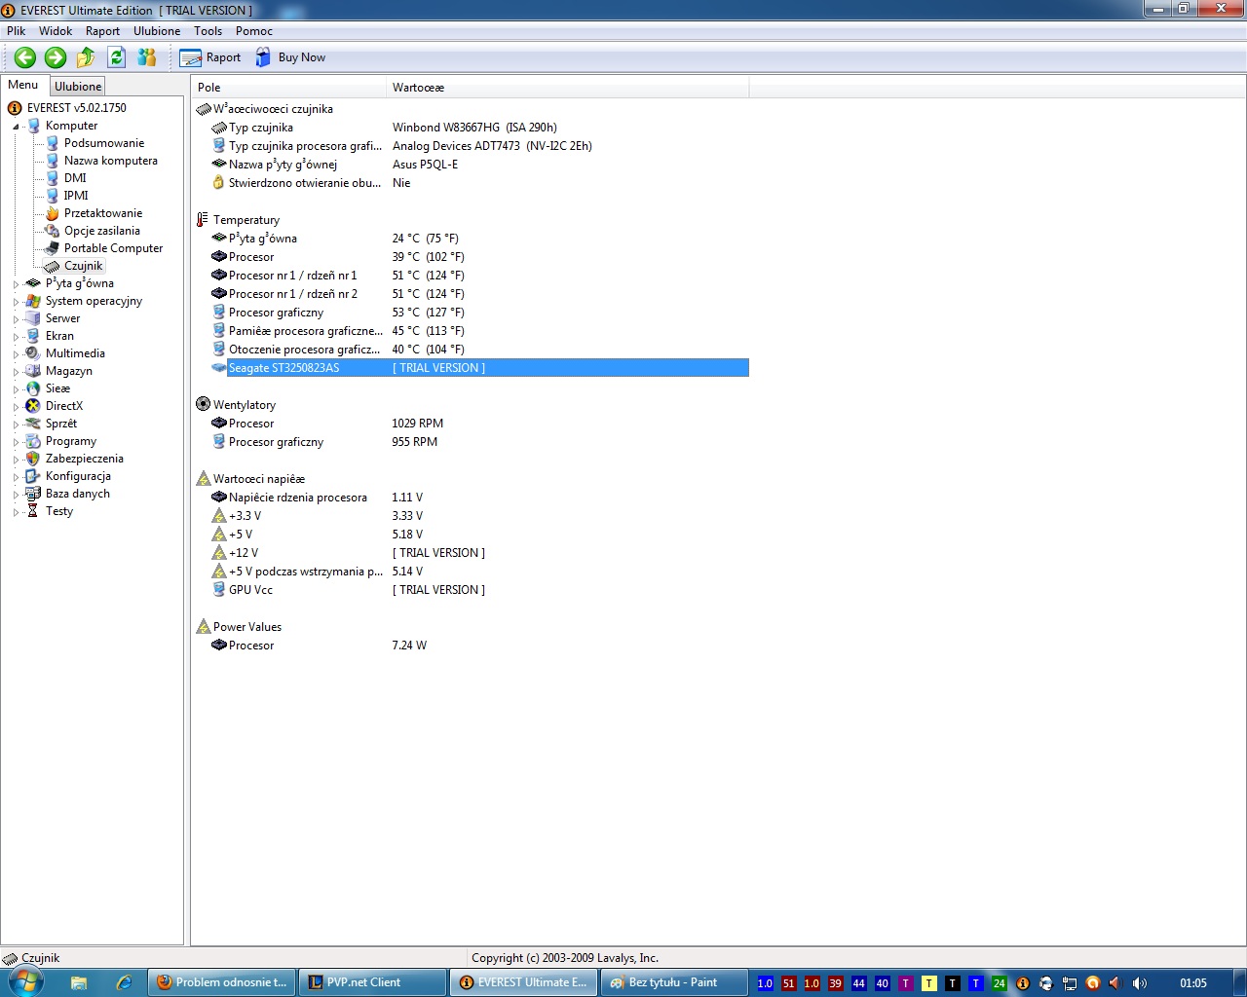Switch to PVP.net Client taskbar window
The height and width of the screenshot is (997, 1247).
click(x=372, y=982)
